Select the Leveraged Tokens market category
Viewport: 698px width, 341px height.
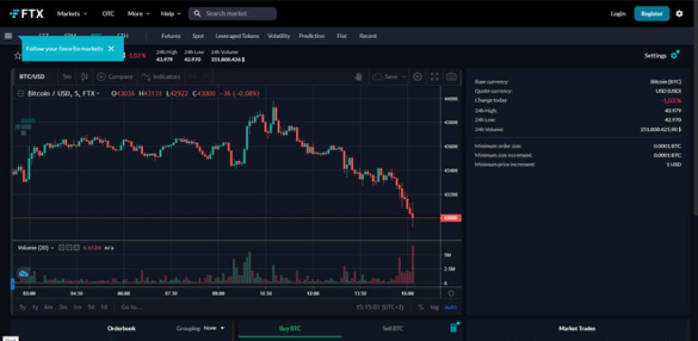click(235, 36)
